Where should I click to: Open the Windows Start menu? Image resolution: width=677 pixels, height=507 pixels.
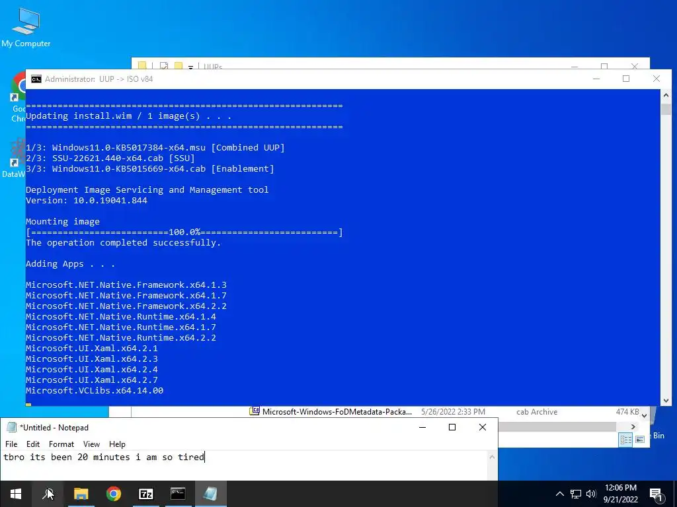[16, 494]
